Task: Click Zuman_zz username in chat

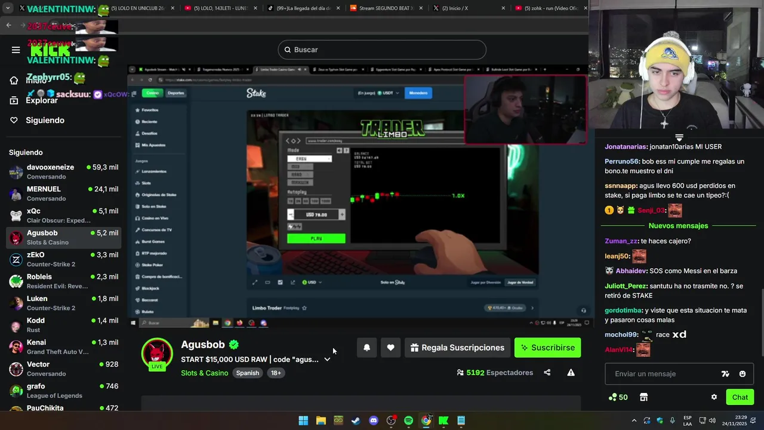Action: [x=621, y=241]
